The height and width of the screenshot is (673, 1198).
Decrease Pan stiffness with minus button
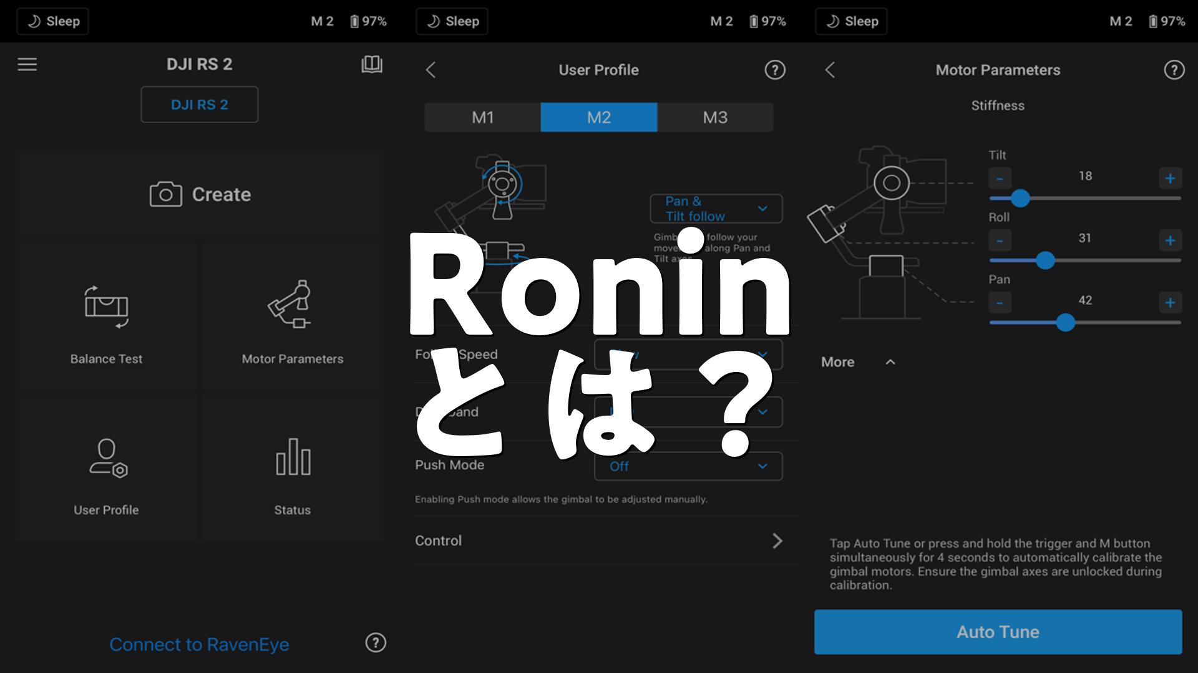(1000, 303)
